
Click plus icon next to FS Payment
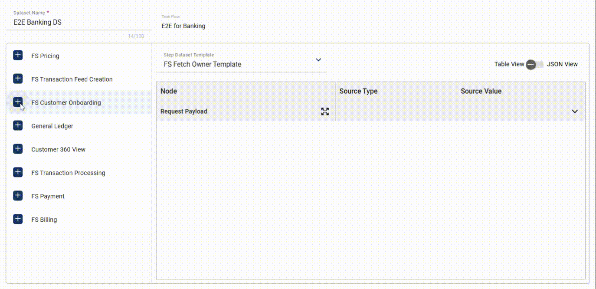point(18,196)
